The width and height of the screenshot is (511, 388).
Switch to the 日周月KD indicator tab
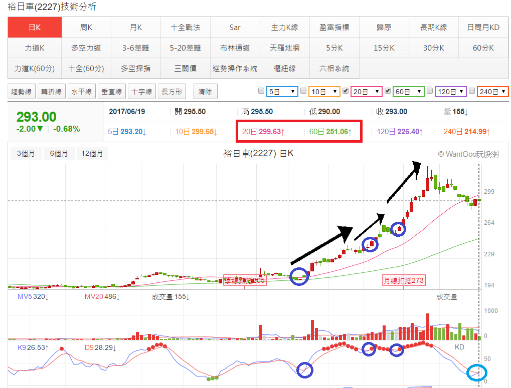[483, 27]
